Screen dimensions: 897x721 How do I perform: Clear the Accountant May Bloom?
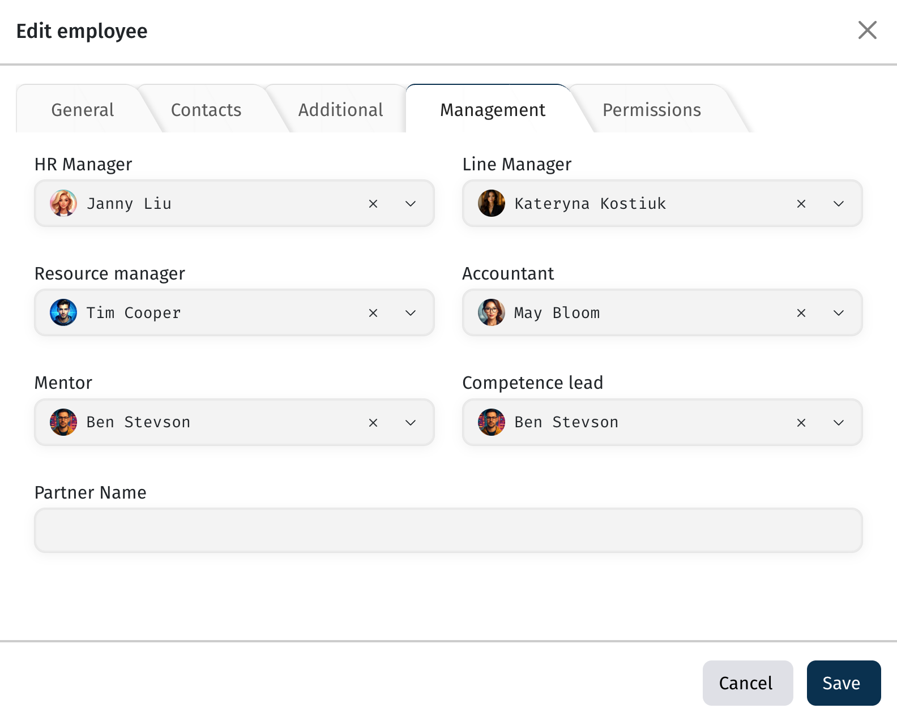click(x=801, y=313)
